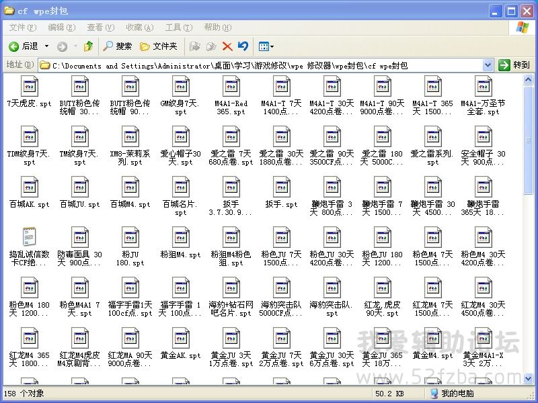Open the Tools (工具) menu

179,28
